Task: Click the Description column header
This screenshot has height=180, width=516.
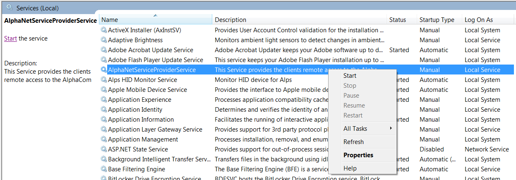Action: click(x=230, y=20)
